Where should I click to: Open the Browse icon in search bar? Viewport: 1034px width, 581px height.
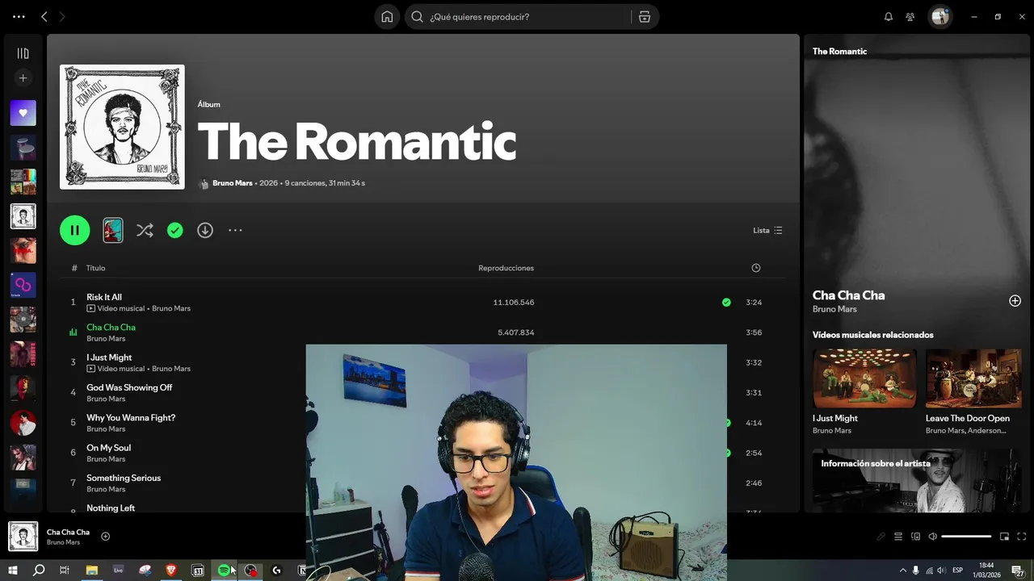(x=645, y=16)
